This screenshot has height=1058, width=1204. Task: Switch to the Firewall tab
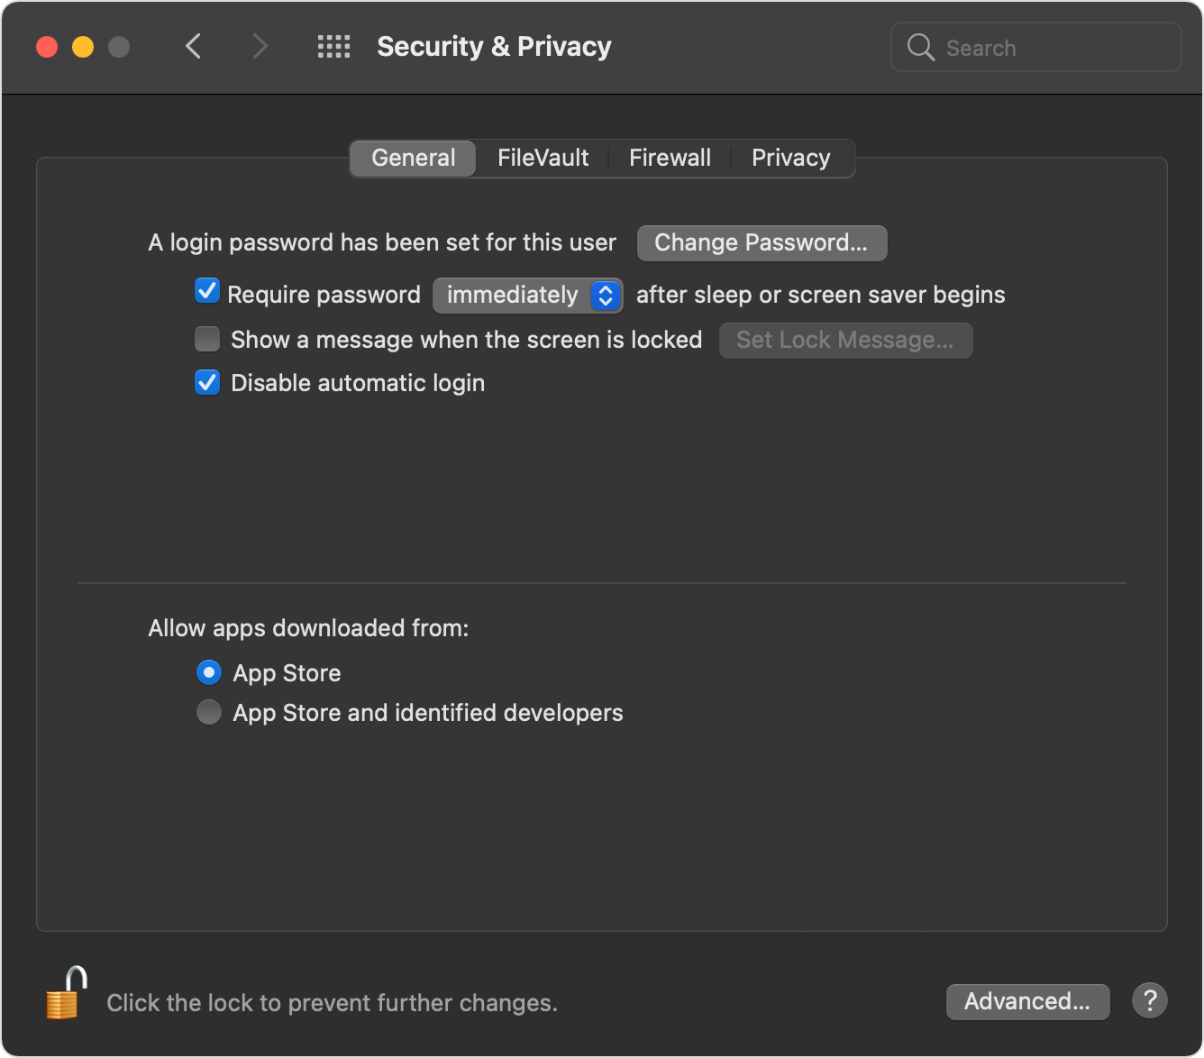[670, 158]
